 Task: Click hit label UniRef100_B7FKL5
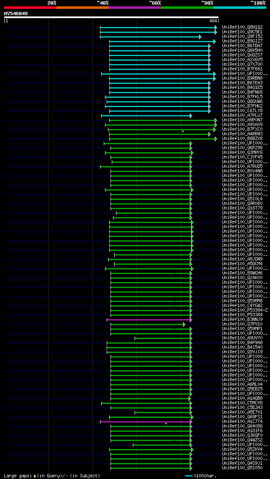point(242,97)
